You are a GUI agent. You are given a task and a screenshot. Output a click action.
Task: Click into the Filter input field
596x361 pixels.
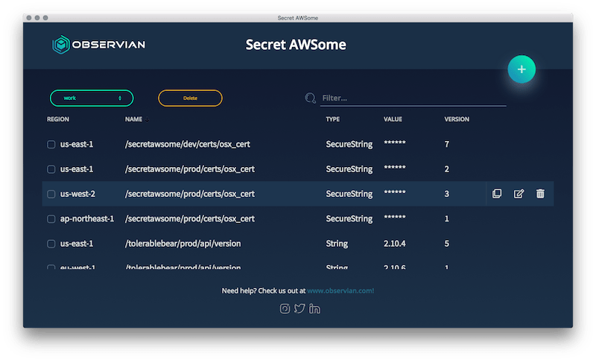click(x=413, y=98)
